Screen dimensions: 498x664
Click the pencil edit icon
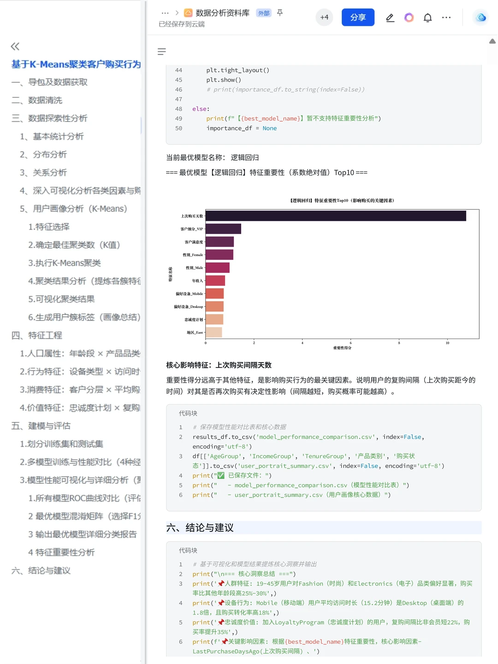coord(390,18)
